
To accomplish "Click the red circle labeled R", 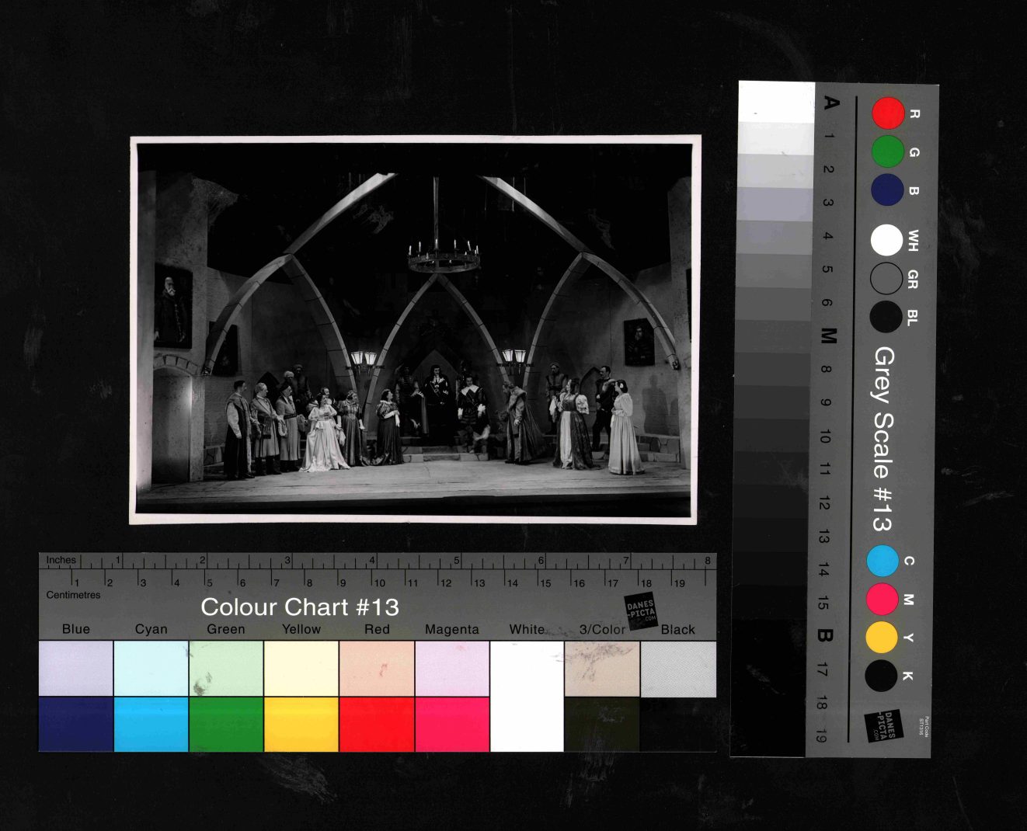I will point(888,113).
